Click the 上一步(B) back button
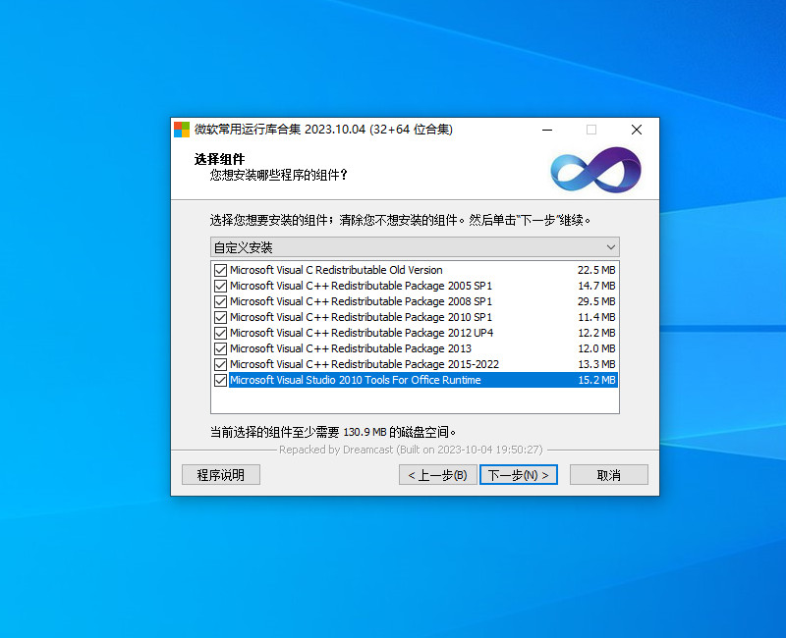 pos(436,474)
